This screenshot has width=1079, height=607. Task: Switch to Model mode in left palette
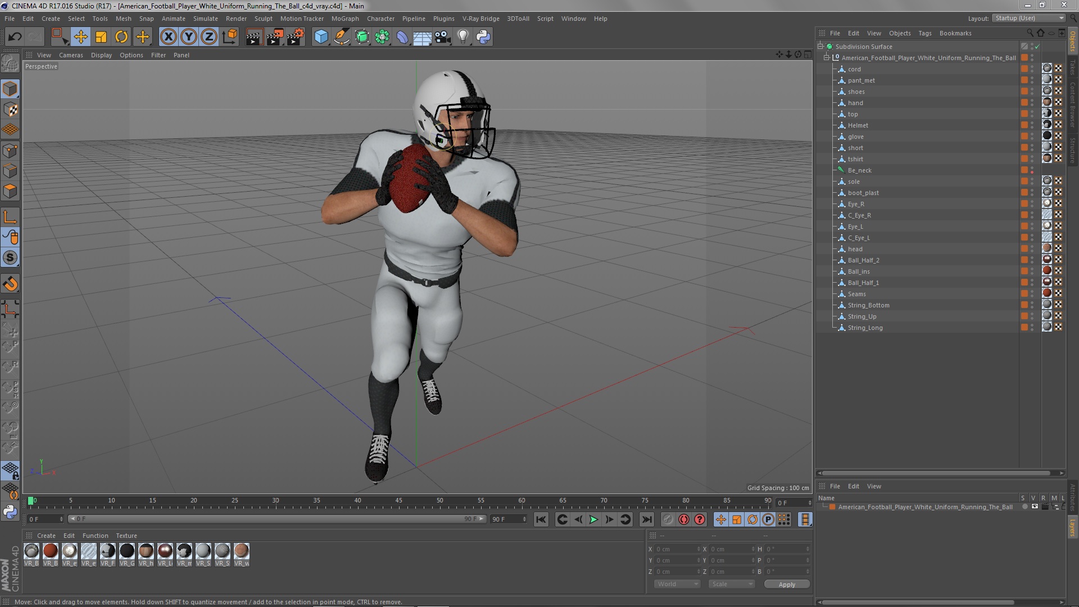[10, 89]
